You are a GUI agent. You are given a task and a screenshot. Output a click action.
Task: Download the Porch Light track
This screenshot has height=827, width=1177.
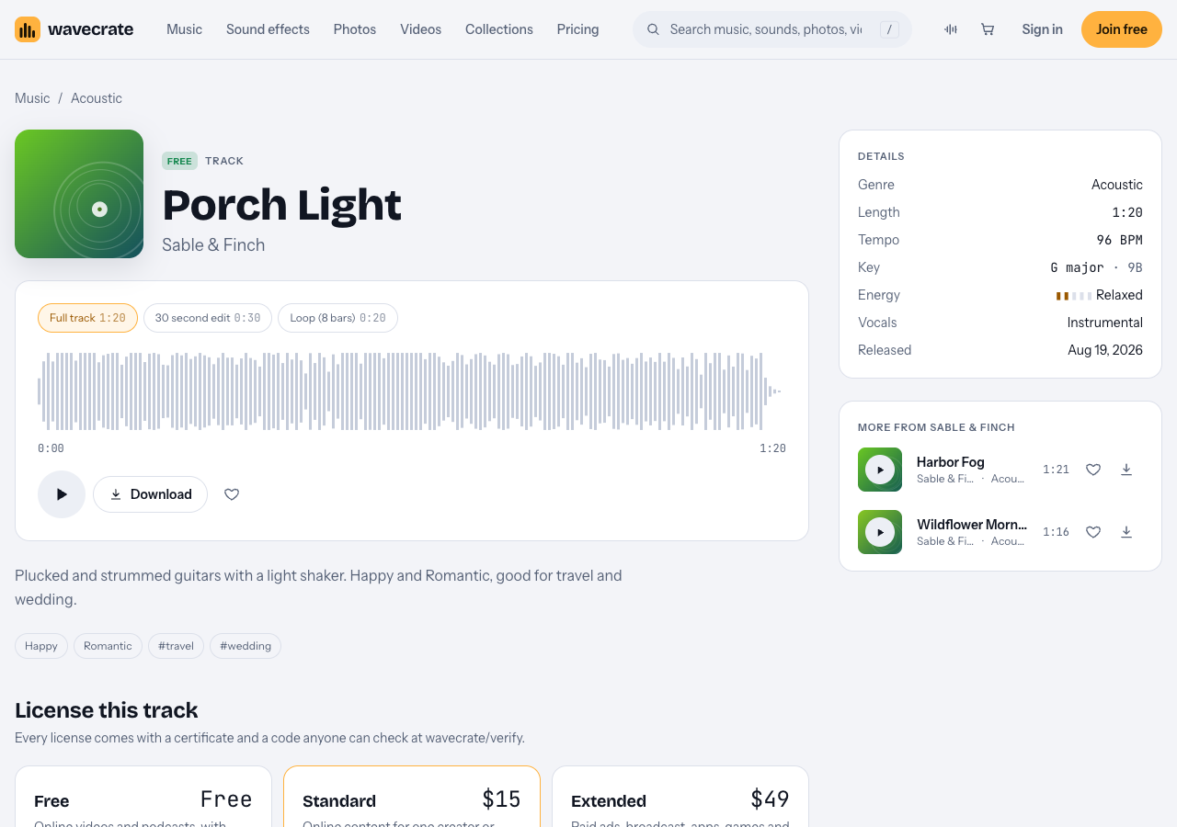coord(150,494)
